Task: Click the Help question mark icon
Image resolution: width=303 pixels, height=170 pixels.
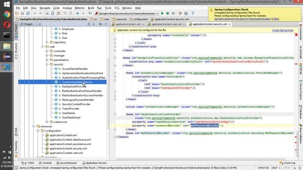Action: [193, 13]
